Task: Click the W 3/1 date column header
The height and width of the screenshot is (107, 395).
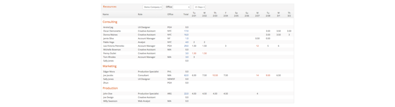Action: 279,14
